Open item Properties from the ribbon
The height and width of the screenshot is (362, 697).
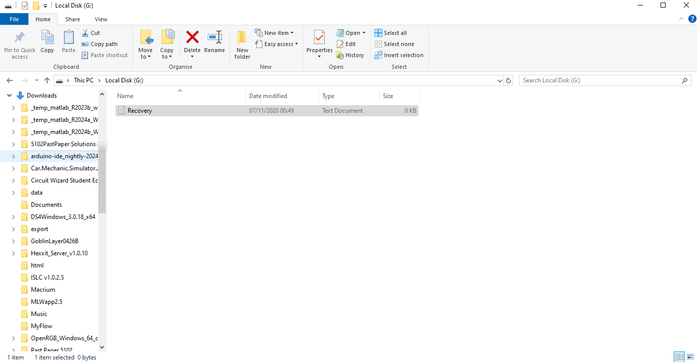coord(319,43)
